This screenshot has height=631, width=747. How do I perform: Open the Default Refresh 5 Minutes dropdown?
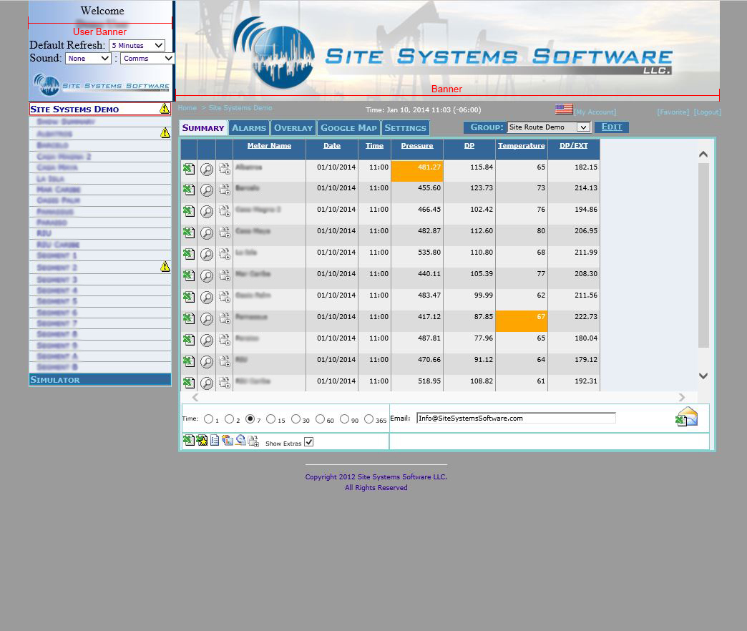(x=137, y=45)
